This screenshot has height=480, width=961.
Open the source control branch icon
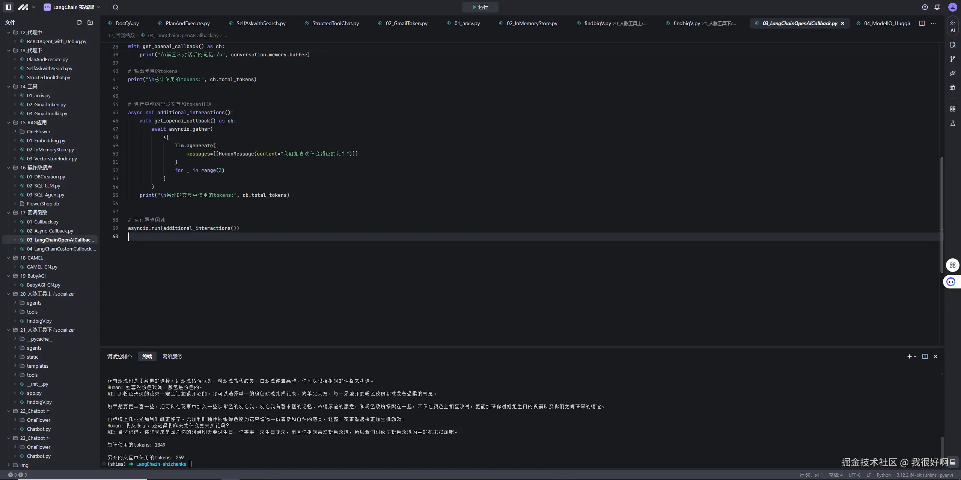952,59
